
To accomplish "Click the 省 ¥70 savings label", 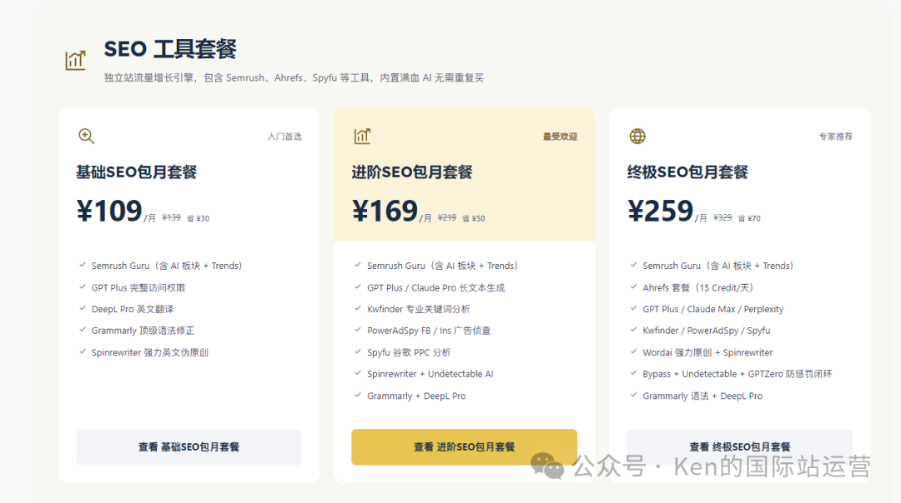I will pyautogui.click(x=749, y=218).
